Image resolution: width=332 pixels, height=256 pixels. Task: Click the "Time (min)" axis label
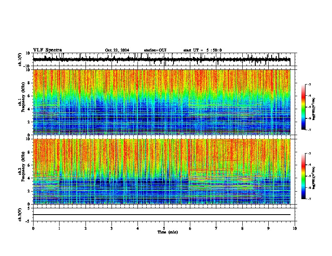click(168, 232)
